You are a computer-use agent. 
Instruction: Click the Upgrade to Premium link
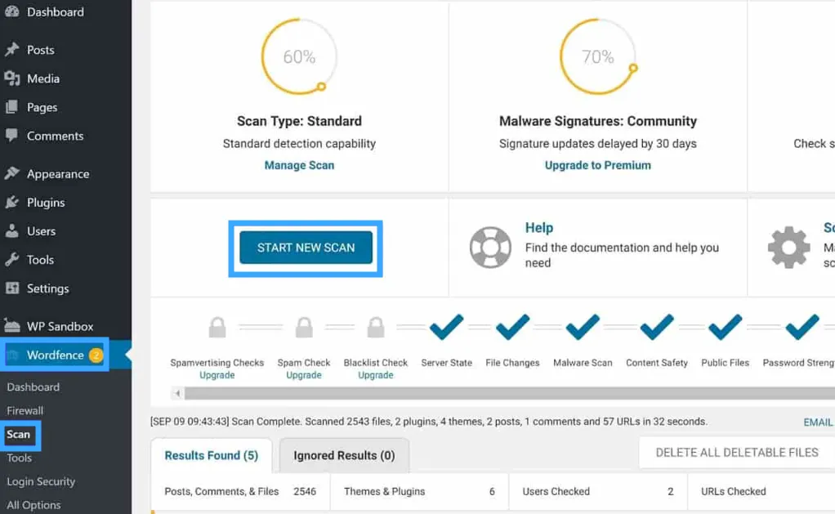598,164
